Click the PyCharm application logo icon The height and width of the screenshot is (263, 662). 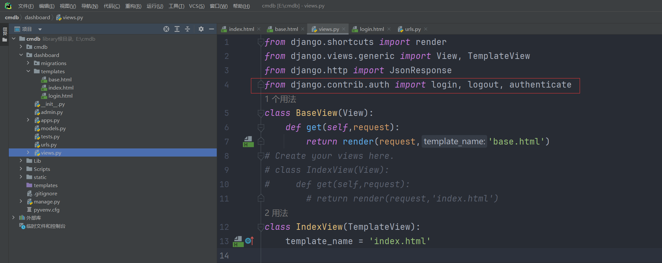pos(8,6)
